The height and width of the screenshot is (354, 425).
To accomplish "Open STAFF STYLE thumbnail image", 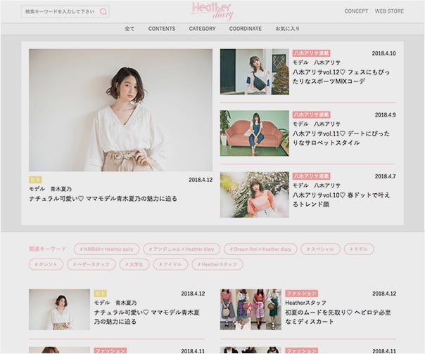I will (250, 310).
